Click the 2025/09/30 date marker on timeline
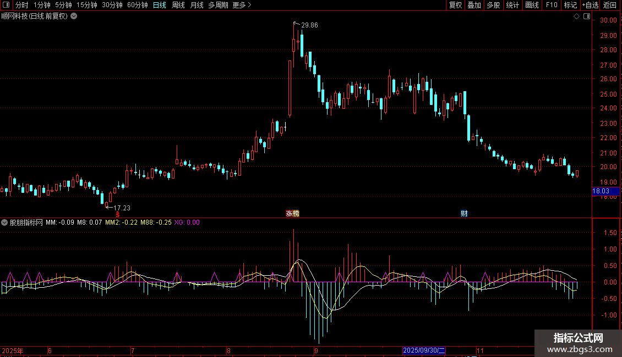 [x=424, y=350]
